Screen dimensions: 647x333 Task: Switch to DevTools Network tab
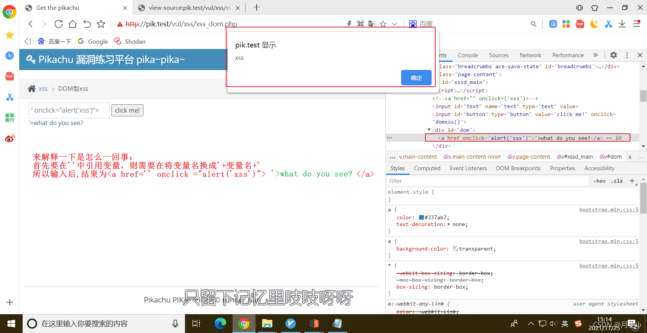tap(530, 55)
